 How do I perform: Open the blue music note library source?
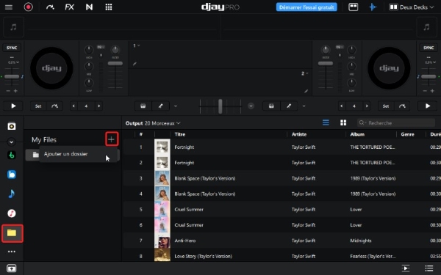pyautogui.click(x=12, y=194)
